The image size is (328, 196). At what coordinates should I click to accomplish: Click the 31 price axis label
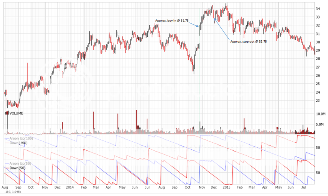(x=318, y=34)
